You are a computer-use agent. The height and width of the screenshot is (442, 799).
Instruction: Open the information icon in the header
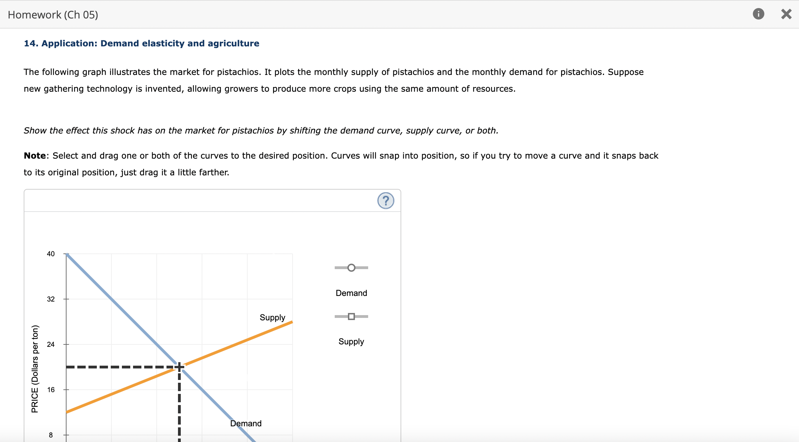759,14
